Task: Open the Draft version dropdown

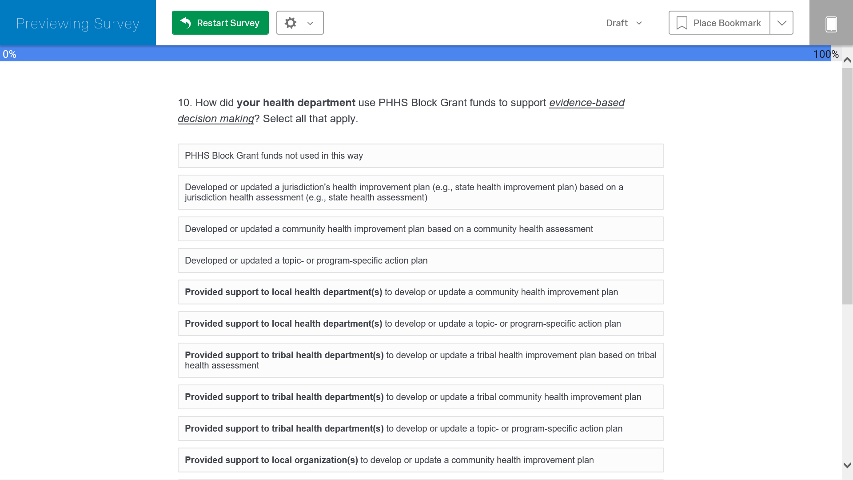Action: coord(624,23)
